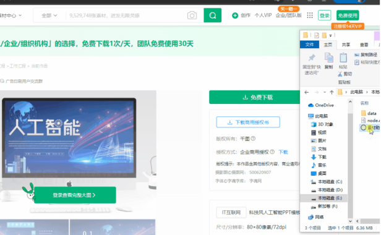The image size is (381, 235).
Task: Open 文档 folder in navigation pane
Action: click(x=319, y=148)
